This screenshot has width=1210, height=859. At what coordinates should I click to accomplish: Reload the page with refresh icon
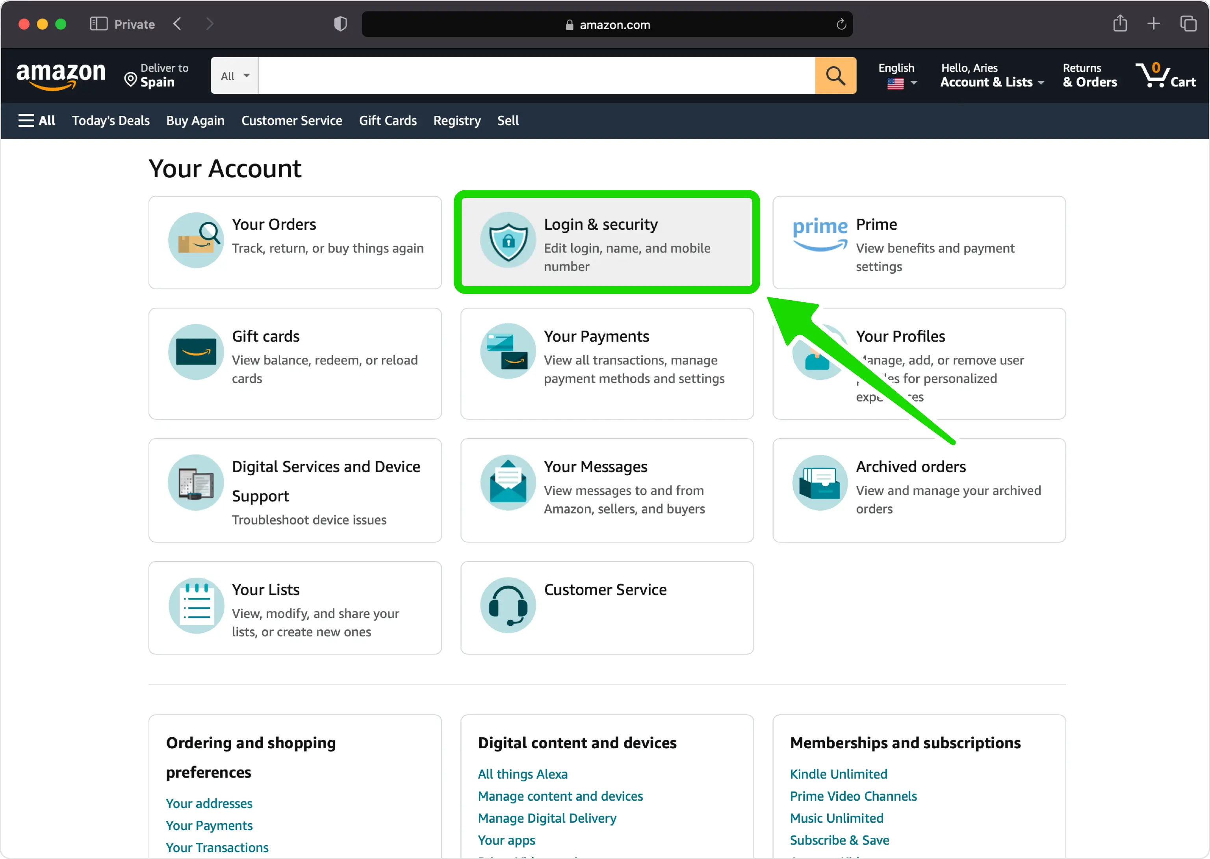[841, 24]
